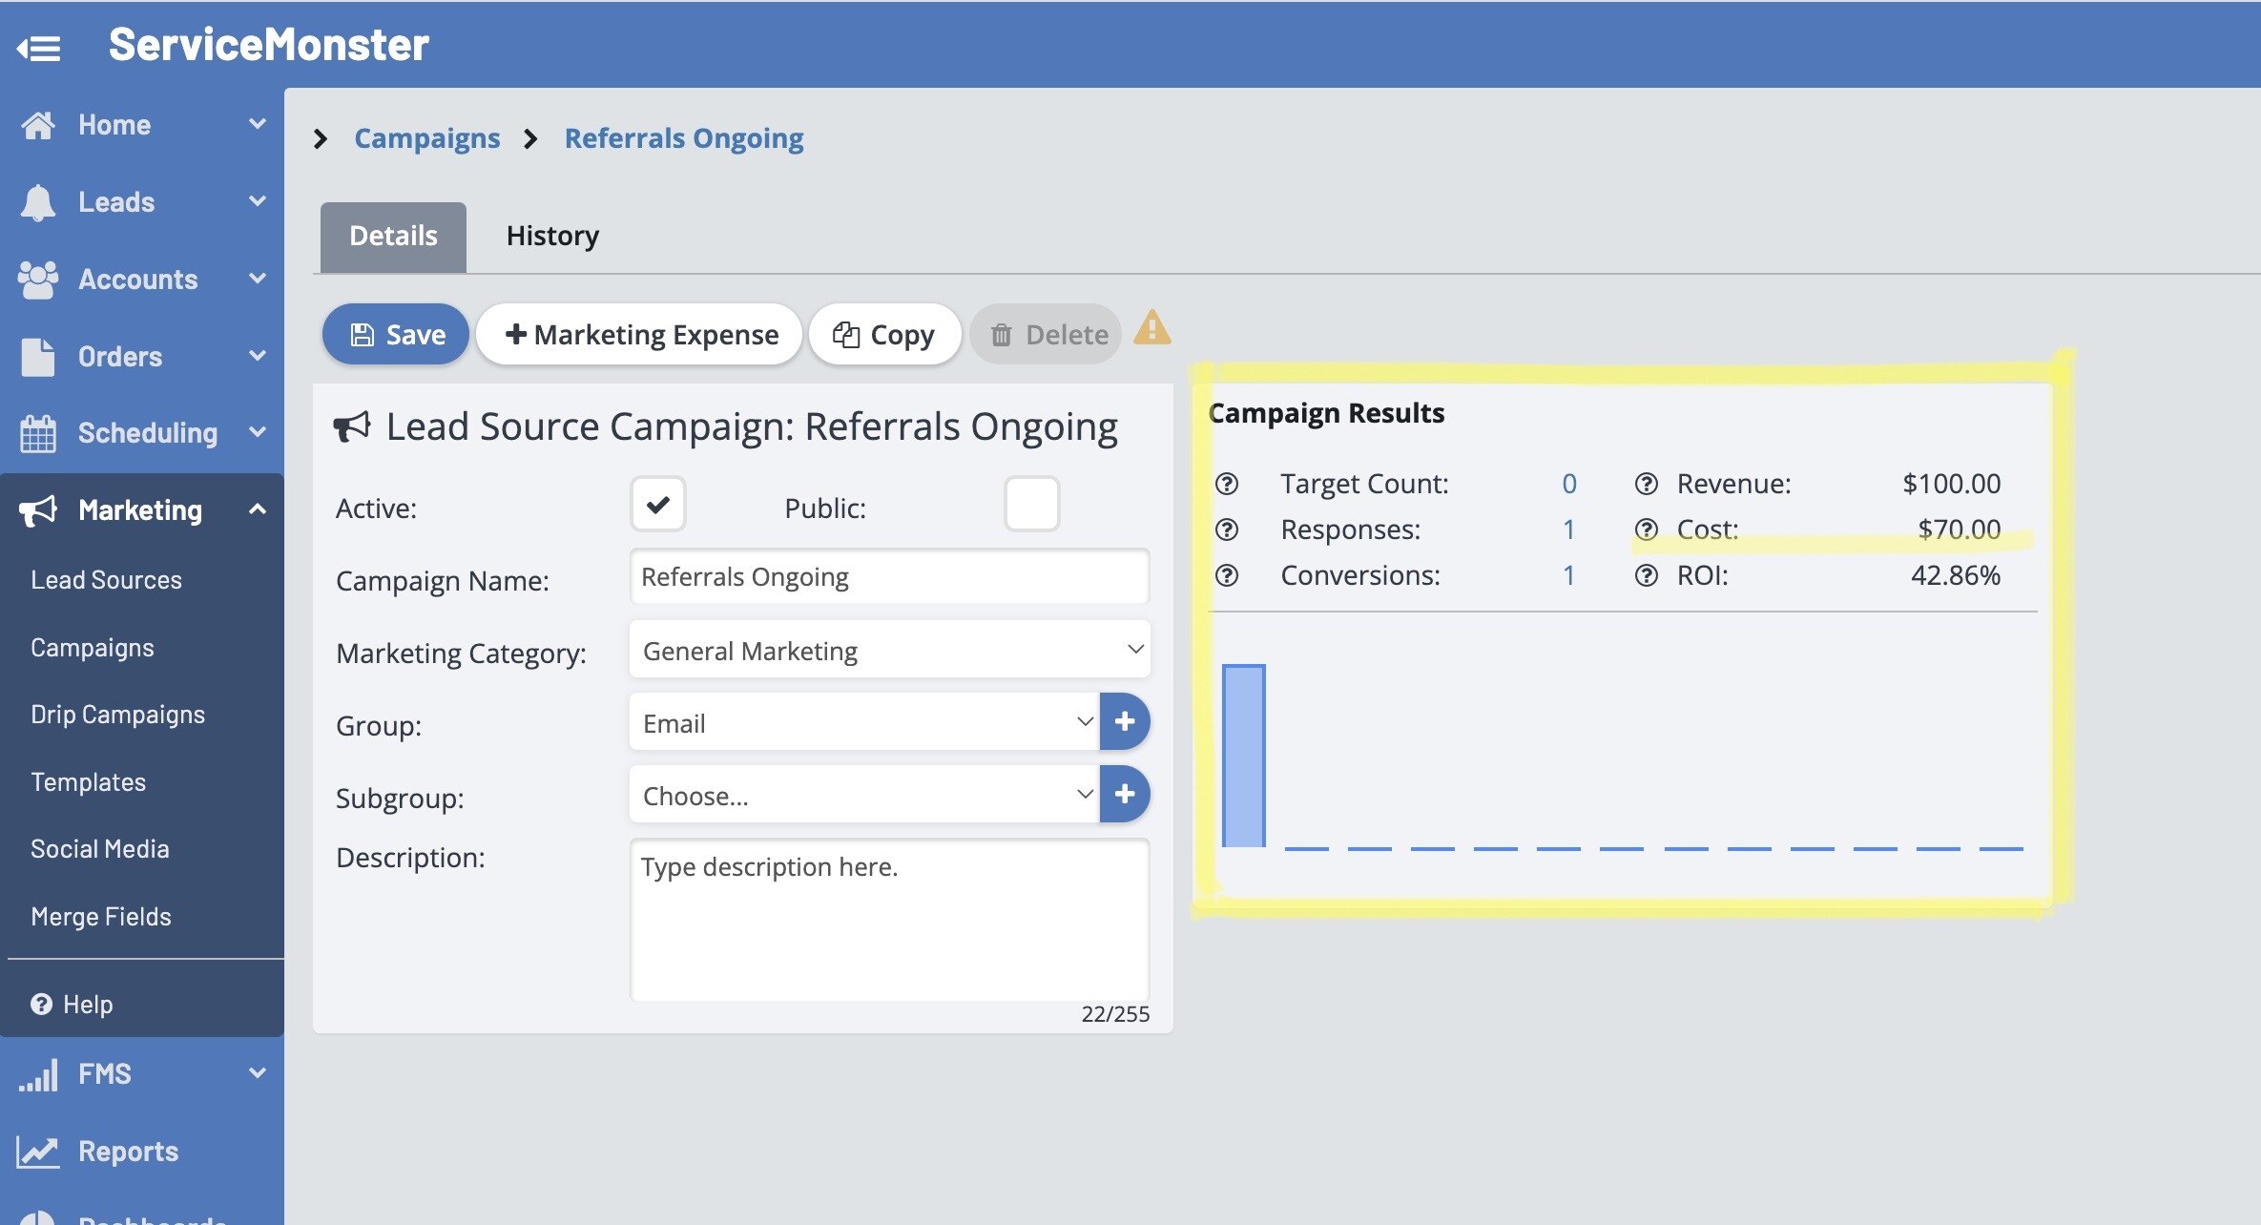Click the blue bar in results chart
Image resolution: width=2261 pixels, height=1225 pixels.
pos(1243,756)
